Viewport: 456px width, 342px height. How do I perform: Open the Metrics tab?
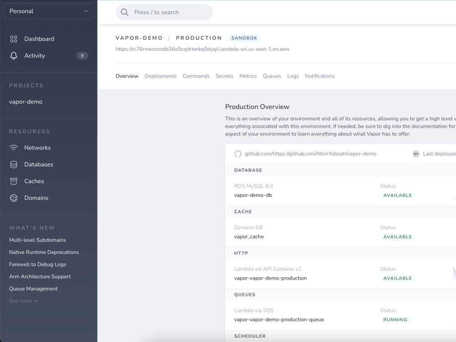click(x=248, y=76)
